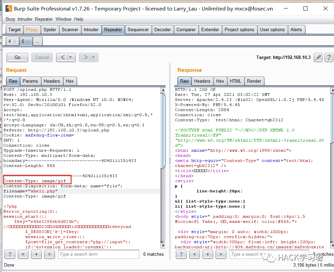Edit target with the pencil icon

[318, 57]
